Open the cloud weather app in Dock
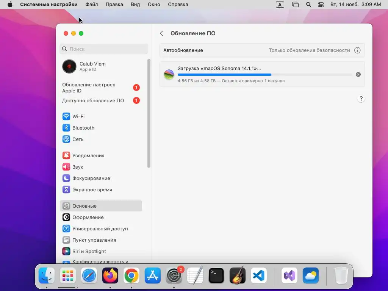 coord(311,275)
